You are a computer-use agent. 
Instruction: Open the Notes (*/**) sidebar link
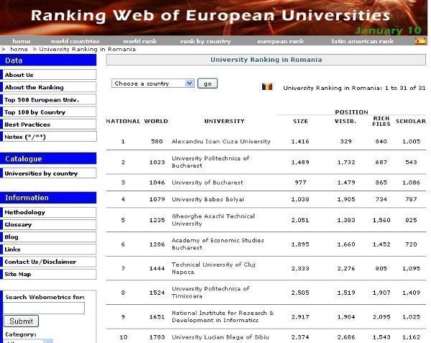(x=50, y=137)
